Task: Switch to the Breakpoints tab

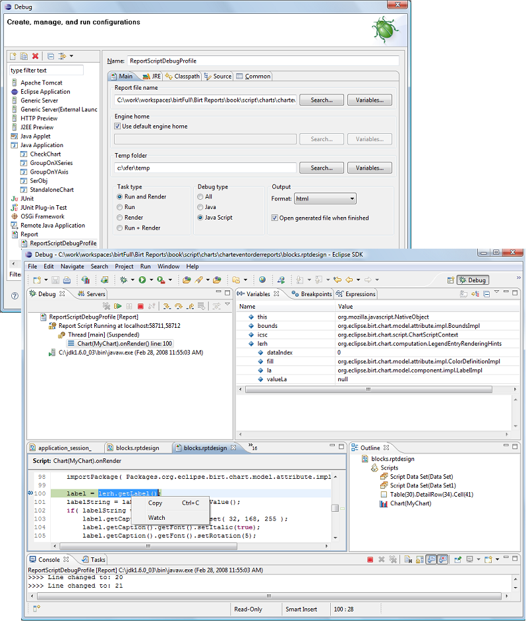Action: pos(312,294)
